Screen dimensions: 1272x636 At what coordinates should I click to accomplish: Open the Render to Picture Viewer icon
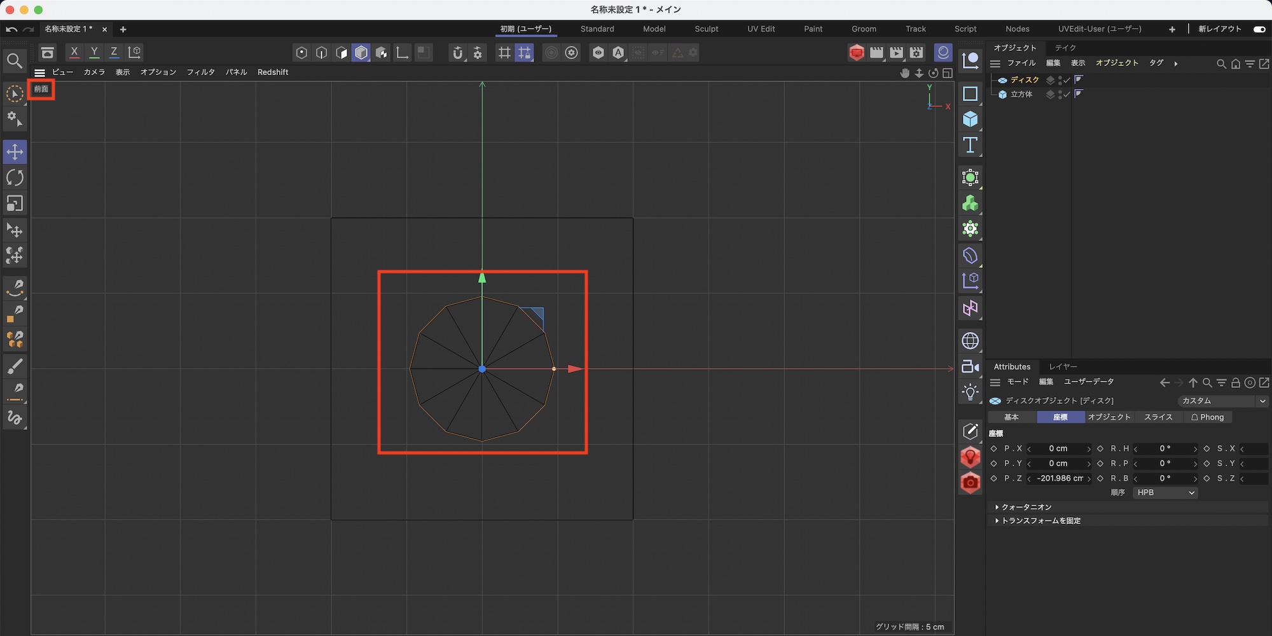pos(896,53)
